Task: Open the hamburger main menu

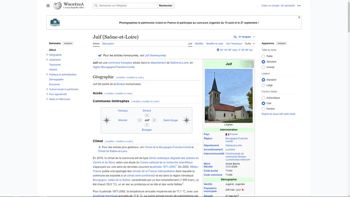Action: coord(48,5)
